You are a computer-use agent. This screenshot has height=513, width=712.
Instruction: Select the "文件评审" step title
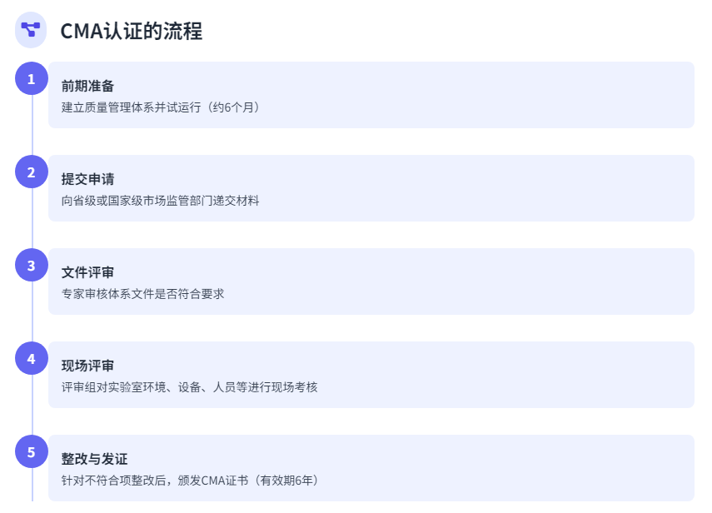click(x=87, y=272)
